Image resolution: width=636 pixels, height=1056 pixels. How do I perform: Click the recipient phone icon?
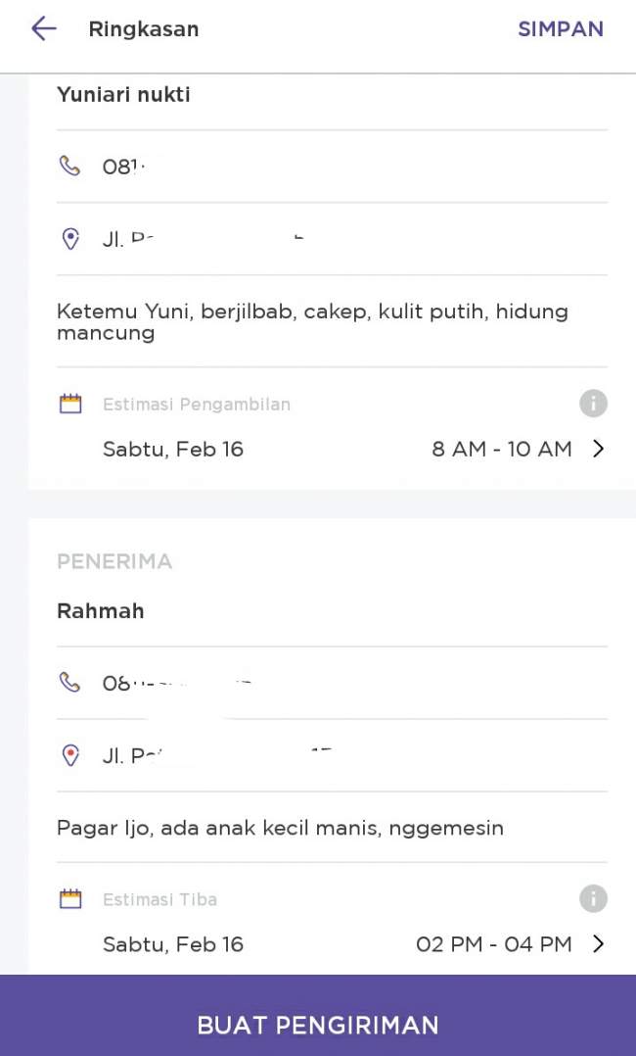[x=70, y=682]
